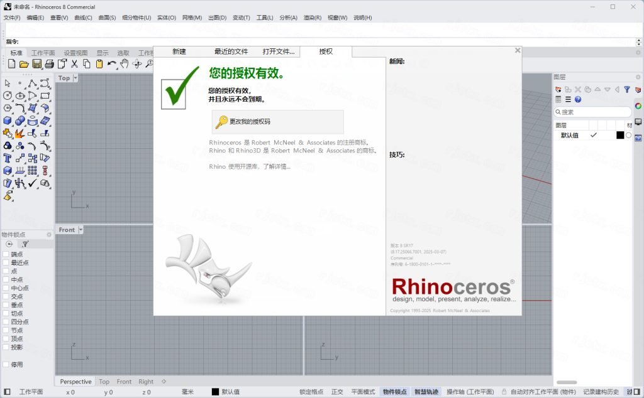Click the 默认值 layer material circle
The width and height of the screenshot is (644, 398).
629,135
